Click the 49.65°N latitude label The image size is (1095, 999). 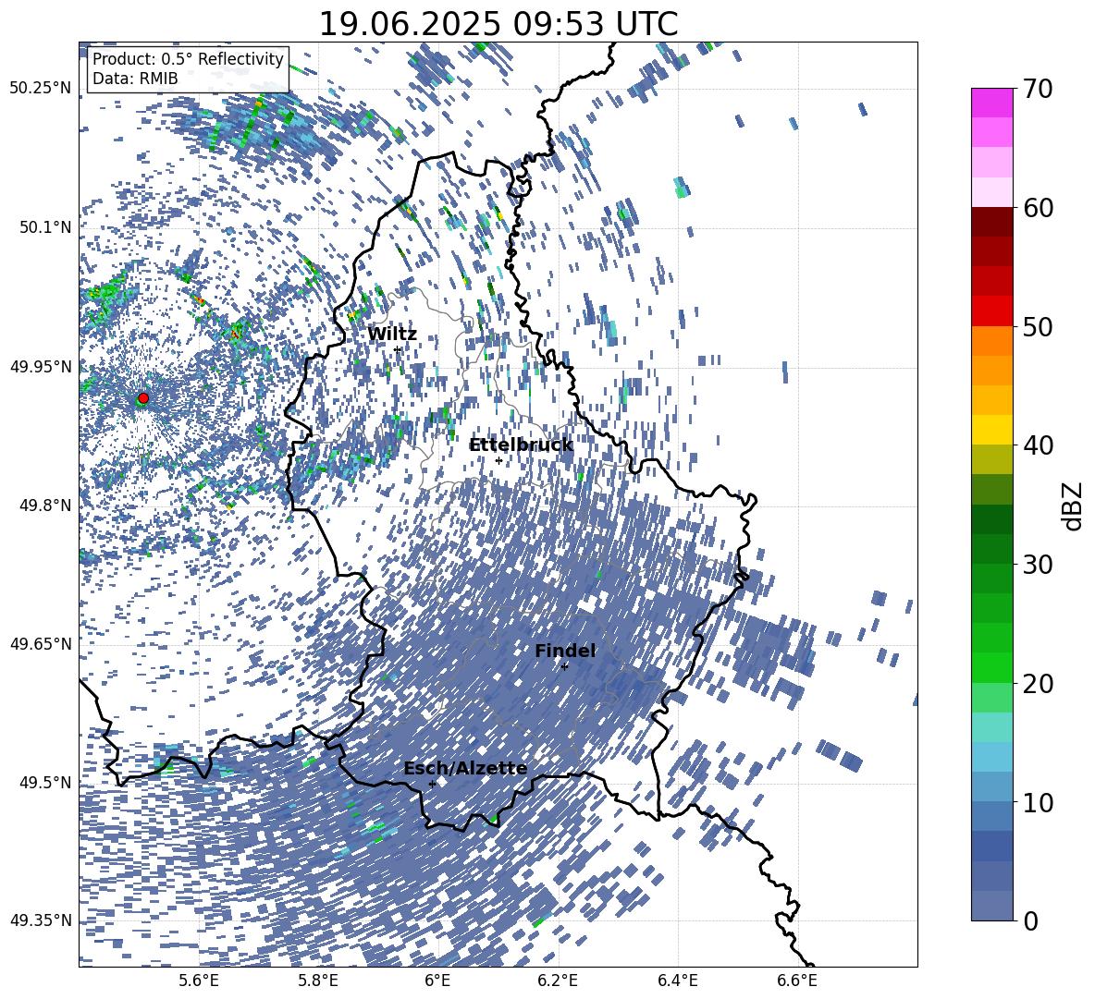click(42, 644)
